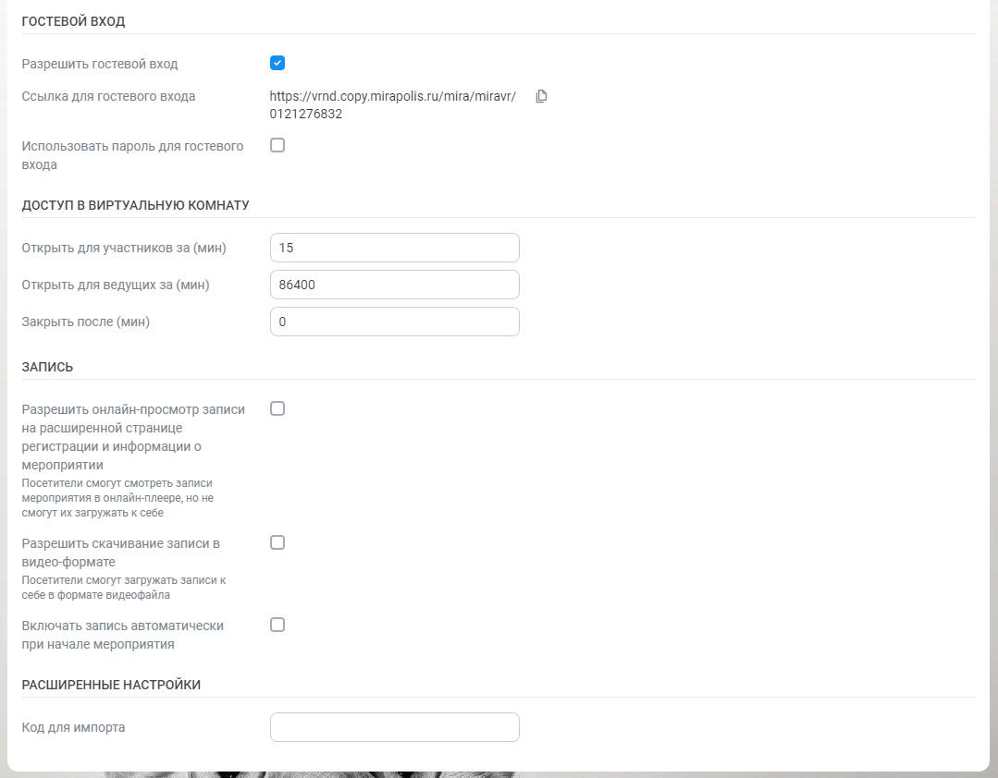Click hint 'Посетители смогут загружать записи' text
Viewport: 998px width, 778px height.
pyautogui.click(x=123, y=588)
